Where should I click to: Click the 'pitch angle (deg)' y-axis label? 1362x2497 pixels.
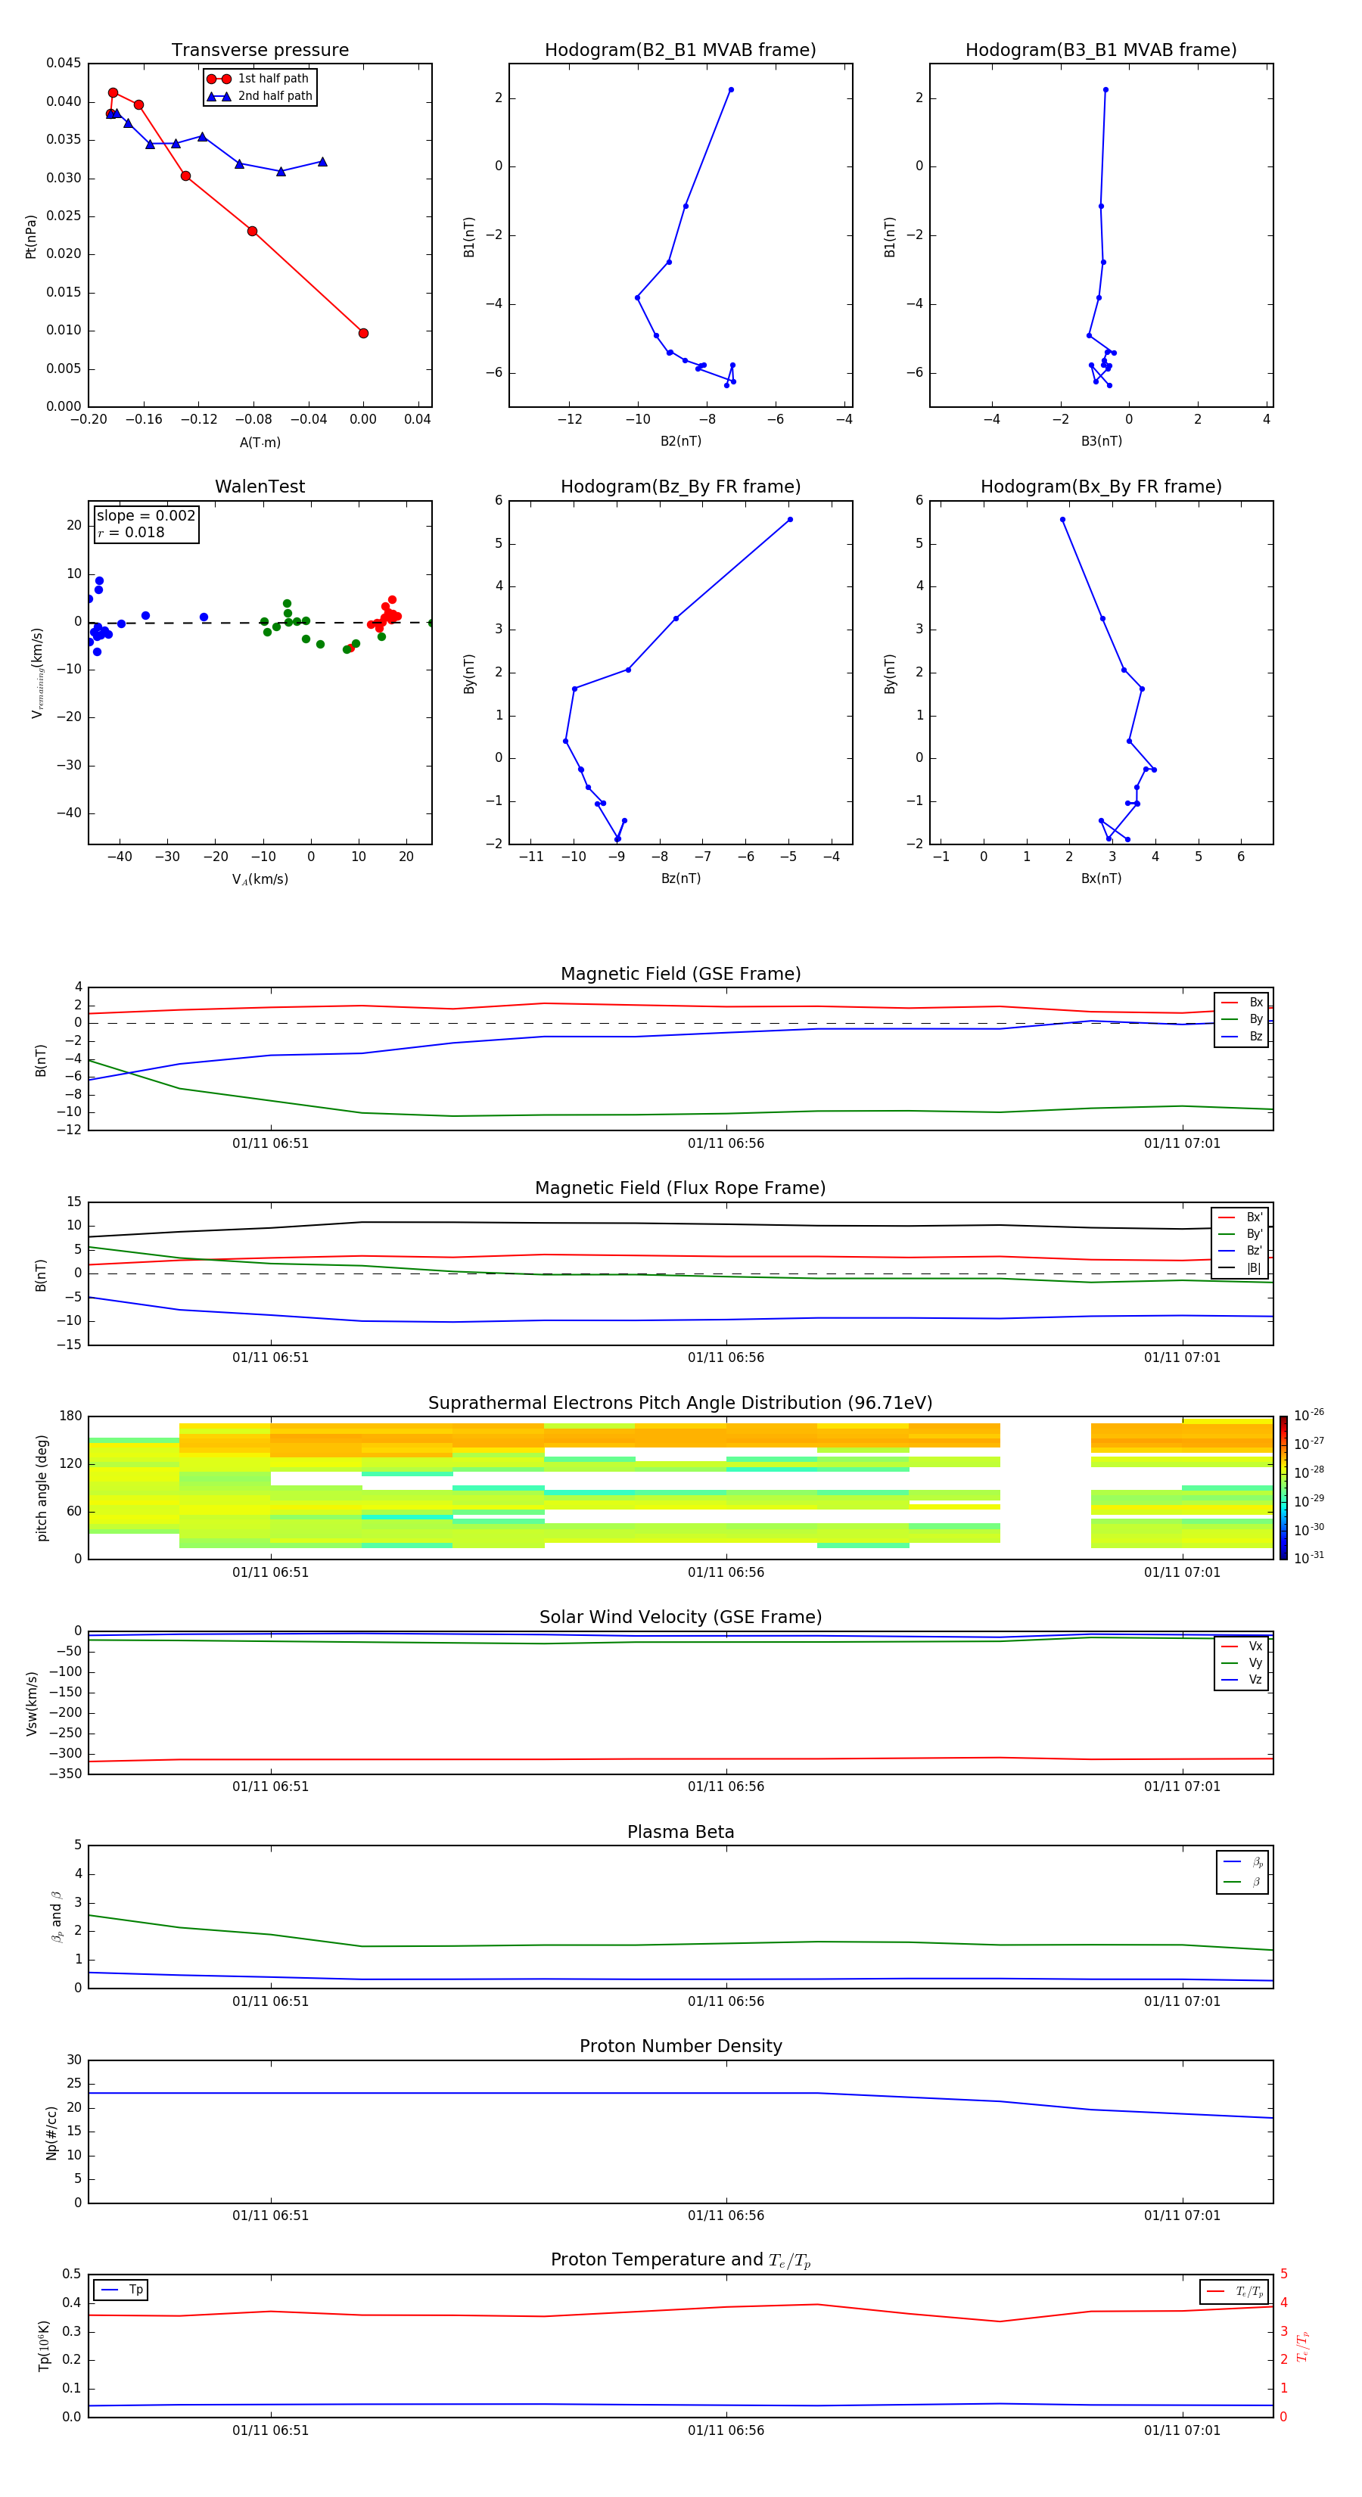(x=42, y=1488)
